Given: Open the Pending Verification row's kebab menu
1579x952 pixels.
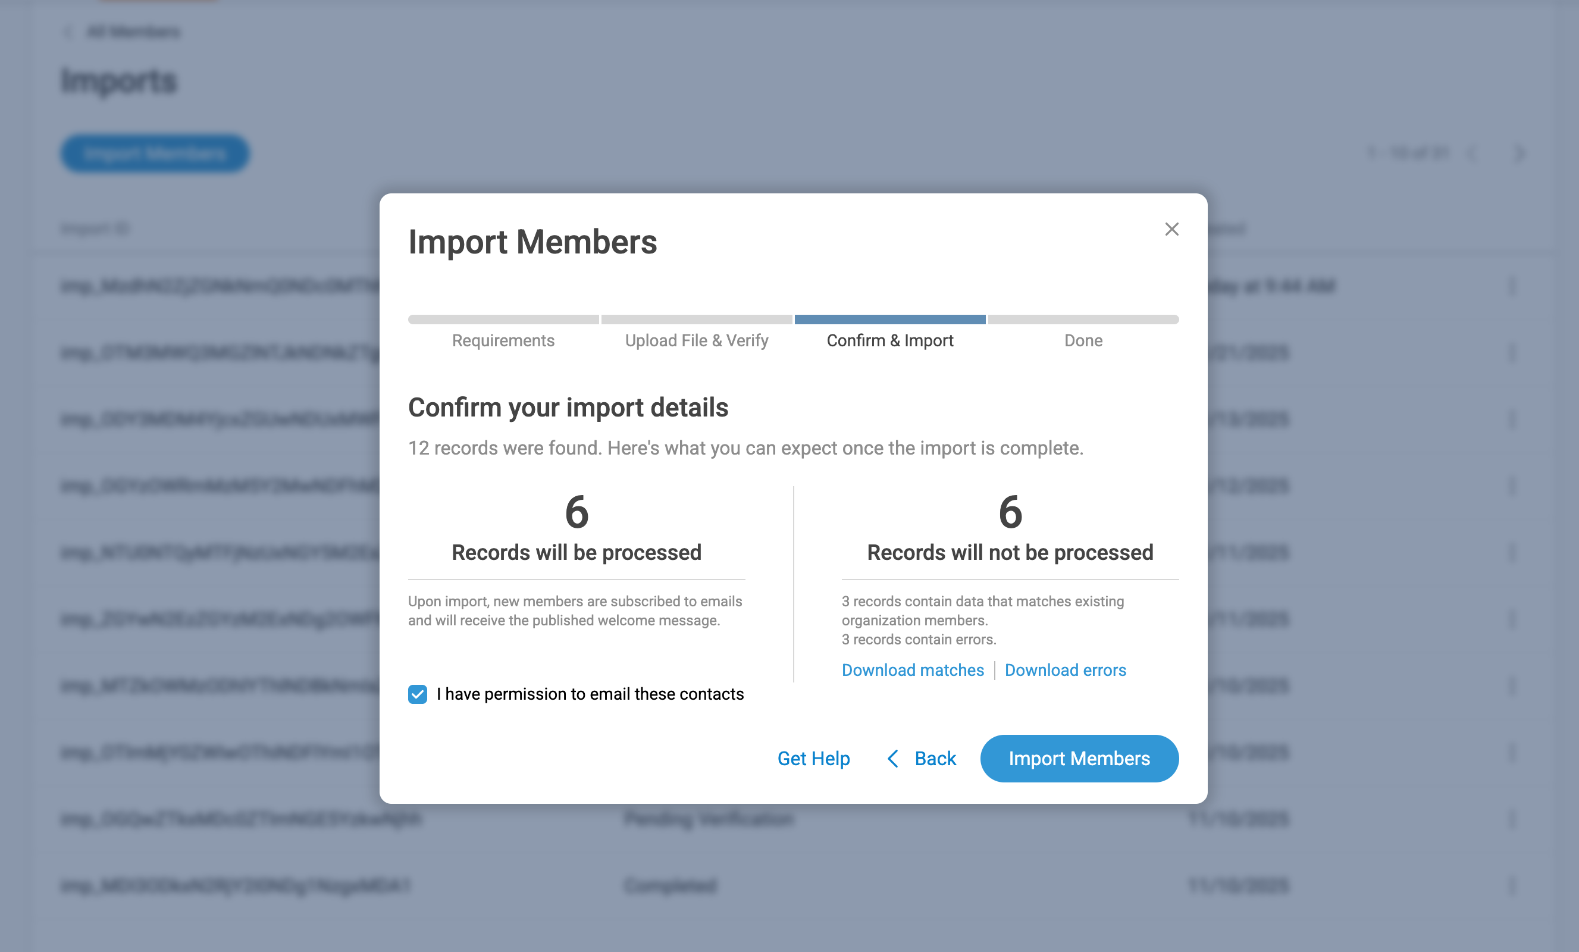Looking at the screenshot, I should pos(1512,819).
